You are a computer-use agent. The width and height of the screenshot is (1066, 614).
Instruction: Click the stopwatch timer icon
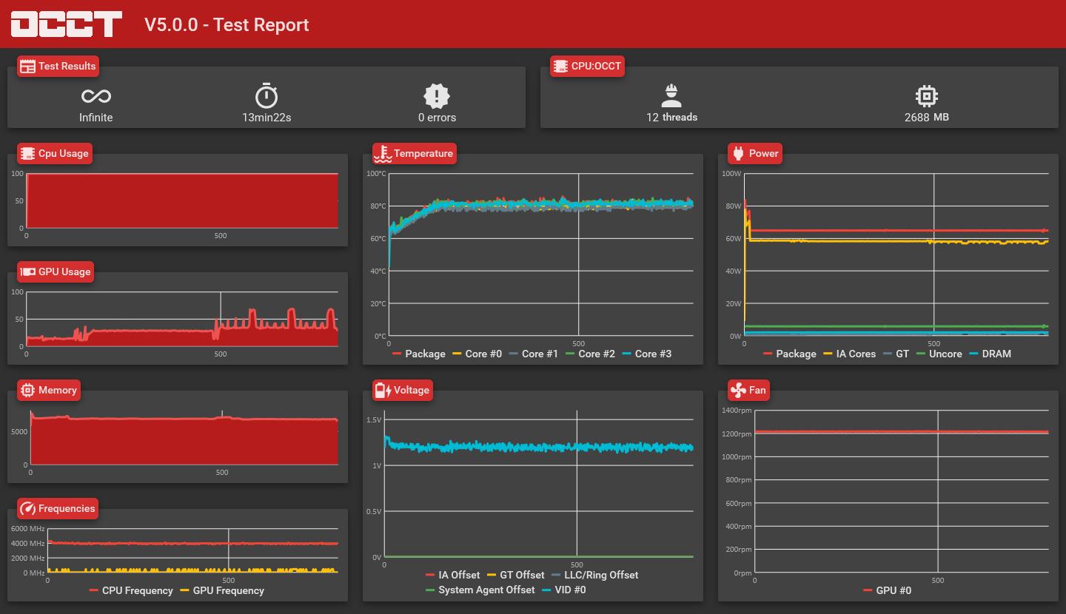click(266, 96)
